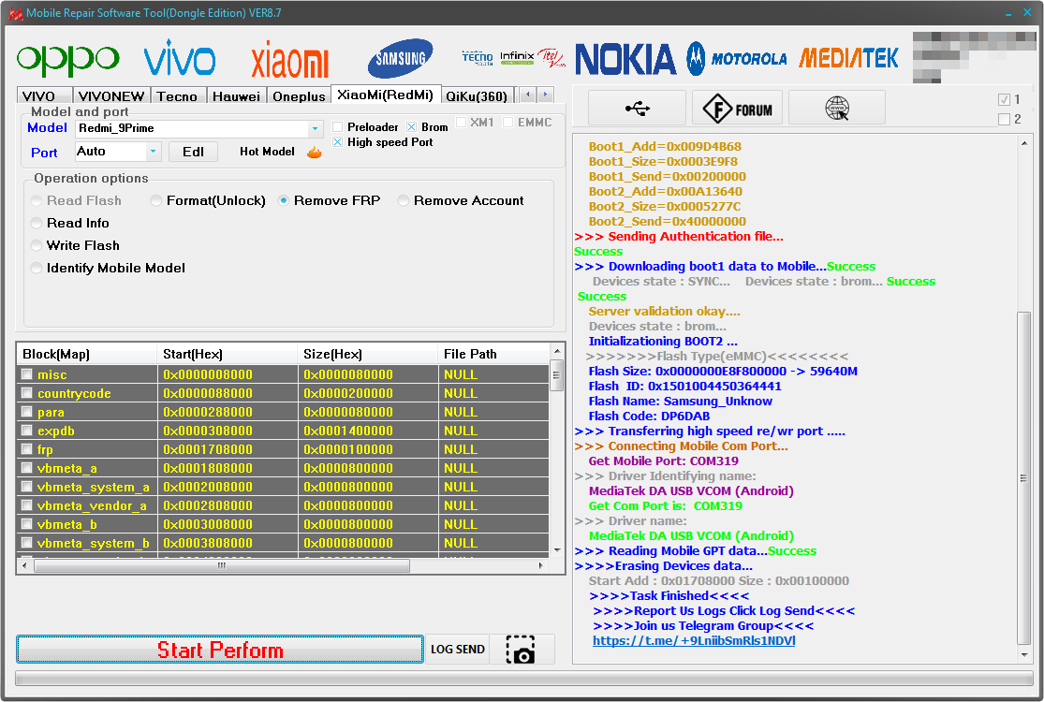Viewport: 1044px width, 702px height.
Task: Sort by Block(Map) column header
Action: [86, 354]
